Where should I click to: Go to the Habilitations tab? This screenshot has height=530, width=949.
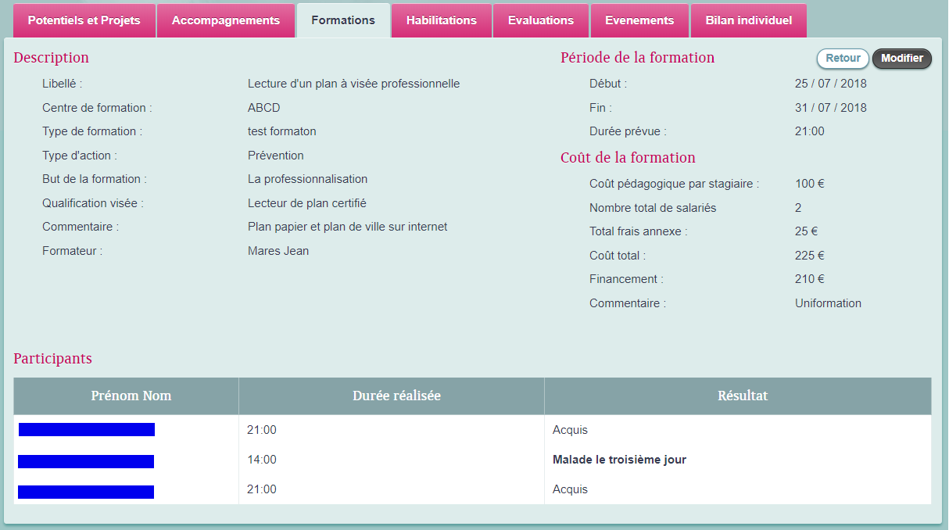(442, 20)
